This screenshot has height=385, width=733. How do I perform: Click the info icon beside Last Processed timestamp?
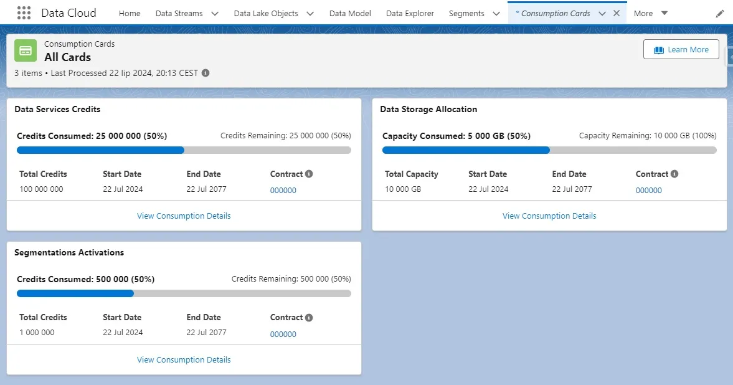[205, 73]
